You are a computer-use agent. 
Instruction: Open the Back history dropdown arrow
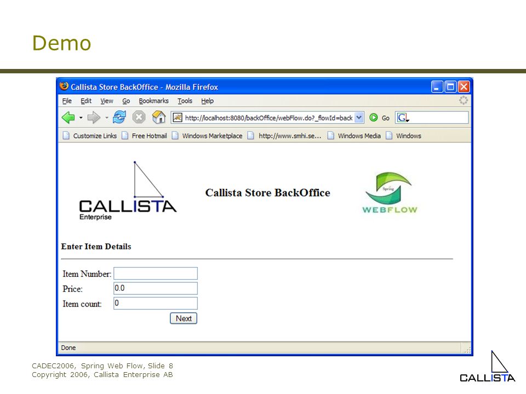pos(81,118)
